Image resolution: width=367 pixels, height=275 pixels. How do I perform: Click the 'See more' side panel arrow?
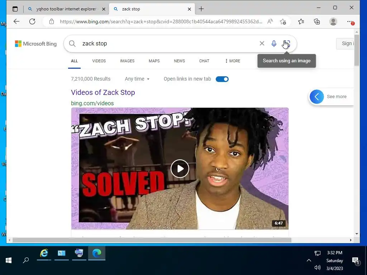(x=317, y=97)
